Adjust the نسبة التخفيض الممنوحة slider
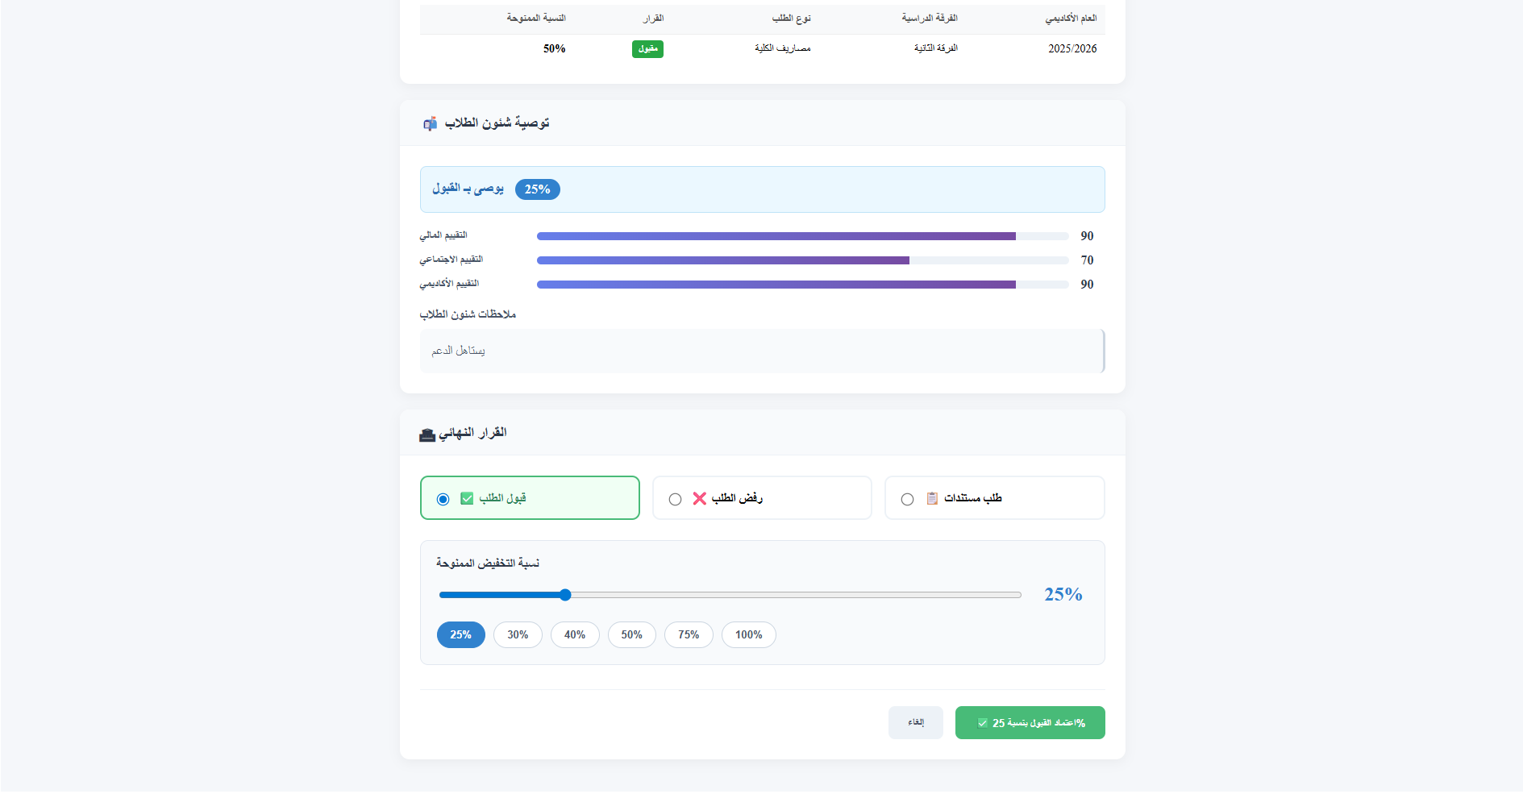 pos(564,595)
